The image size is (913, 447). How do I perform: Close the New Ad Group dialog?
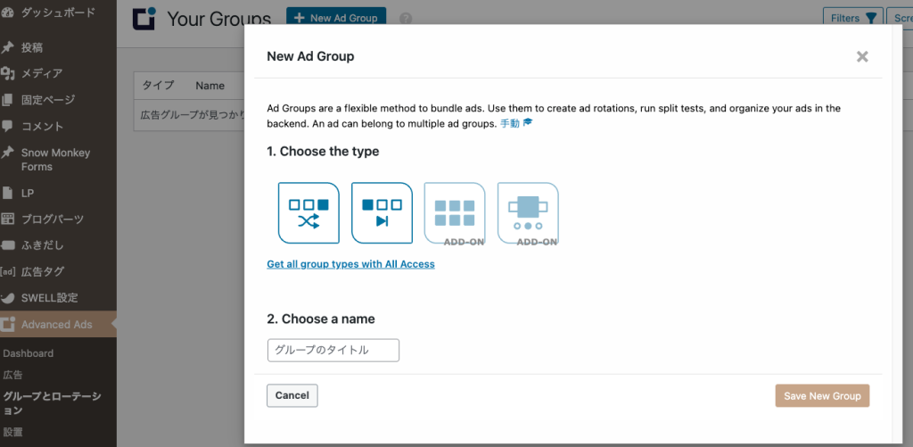click(x=861, y=56)
